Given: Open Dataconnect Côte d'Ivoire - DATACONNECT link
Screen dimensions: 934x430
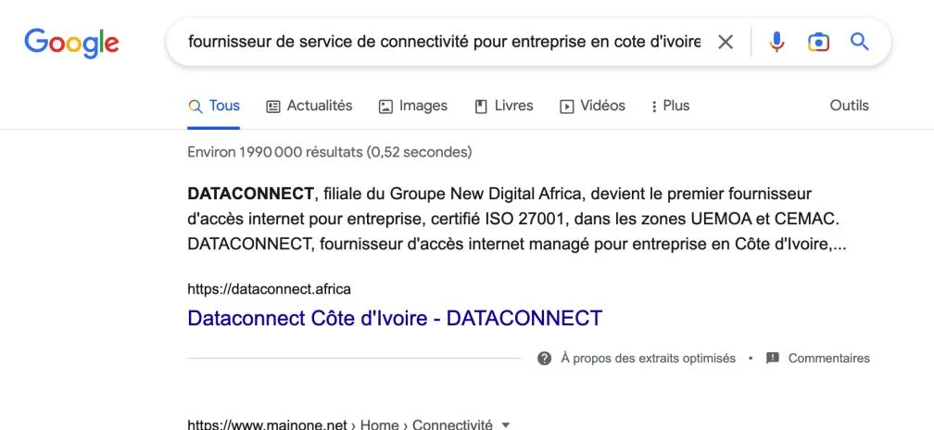Looking at the screenshot, I should (x=395, y=318).
